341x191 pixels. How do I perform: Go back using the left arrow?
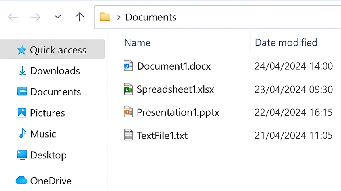pos(13,17)
